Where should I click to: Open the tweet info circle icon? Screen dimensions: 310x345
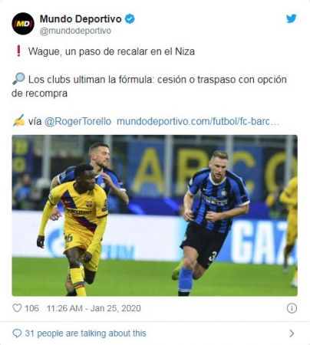click(x=292, y=308)
